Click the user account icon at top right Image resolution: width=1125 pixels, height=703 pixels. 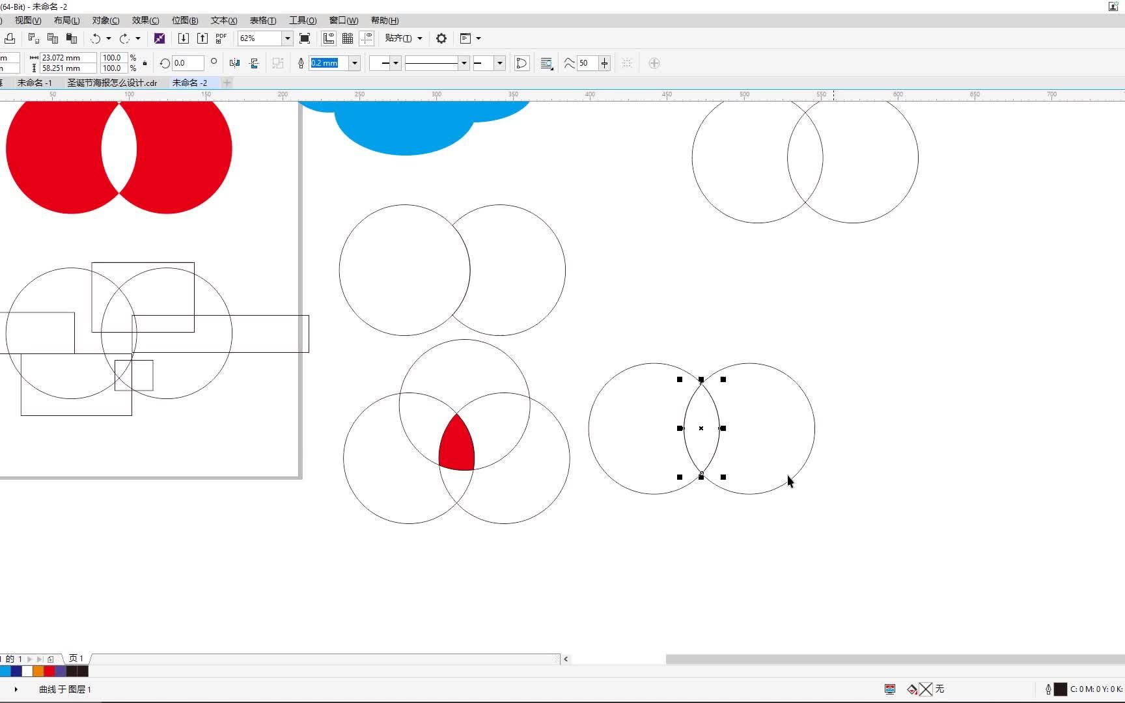tap(1113, 6)
